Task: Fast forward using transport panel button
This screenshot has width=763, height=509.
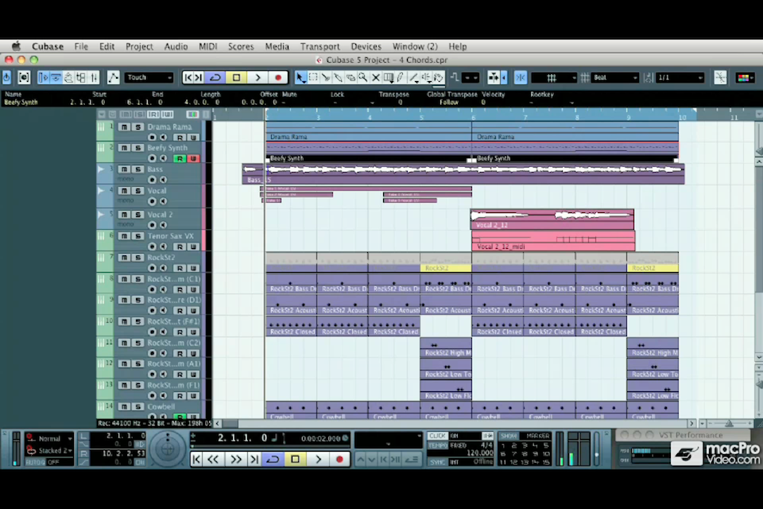Action: (x=235, y=460)
